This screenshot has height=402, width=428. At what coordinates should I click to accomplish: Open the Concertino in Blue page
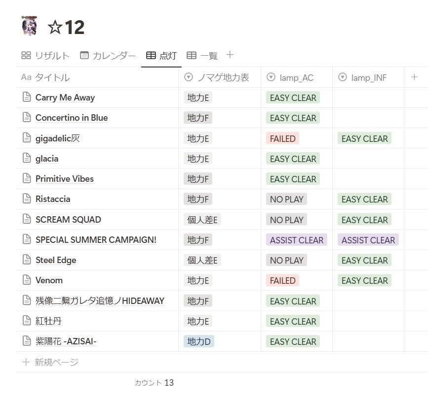(x=72, y=118)
